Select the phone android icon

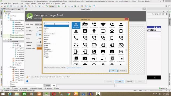tap(121, 31)
